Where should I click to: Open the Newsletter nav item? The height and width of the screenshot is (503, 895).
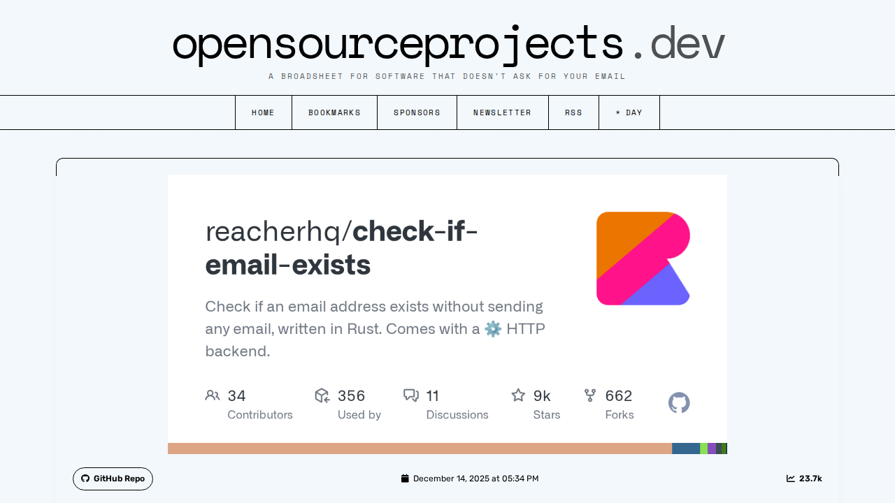(x=503, y=112)
